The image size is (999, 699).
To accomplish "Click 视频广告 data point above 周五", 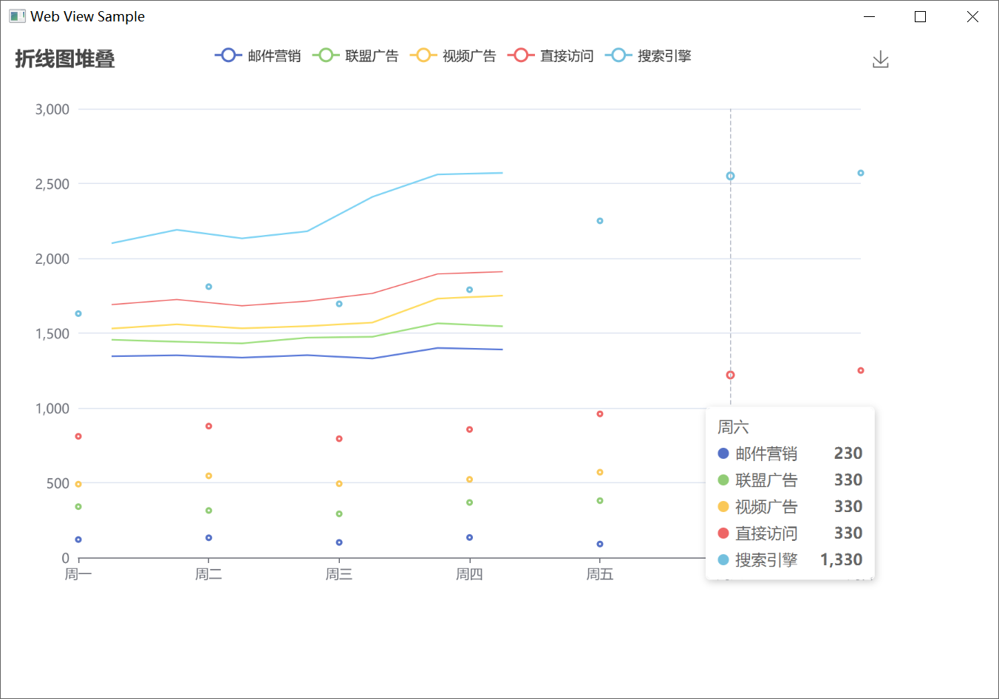I will 600,472.
